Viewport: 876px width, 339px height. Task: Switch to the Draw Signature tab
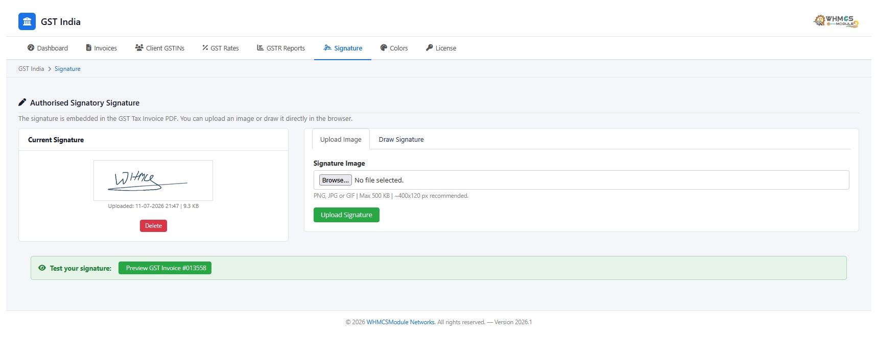coord(401,139)
